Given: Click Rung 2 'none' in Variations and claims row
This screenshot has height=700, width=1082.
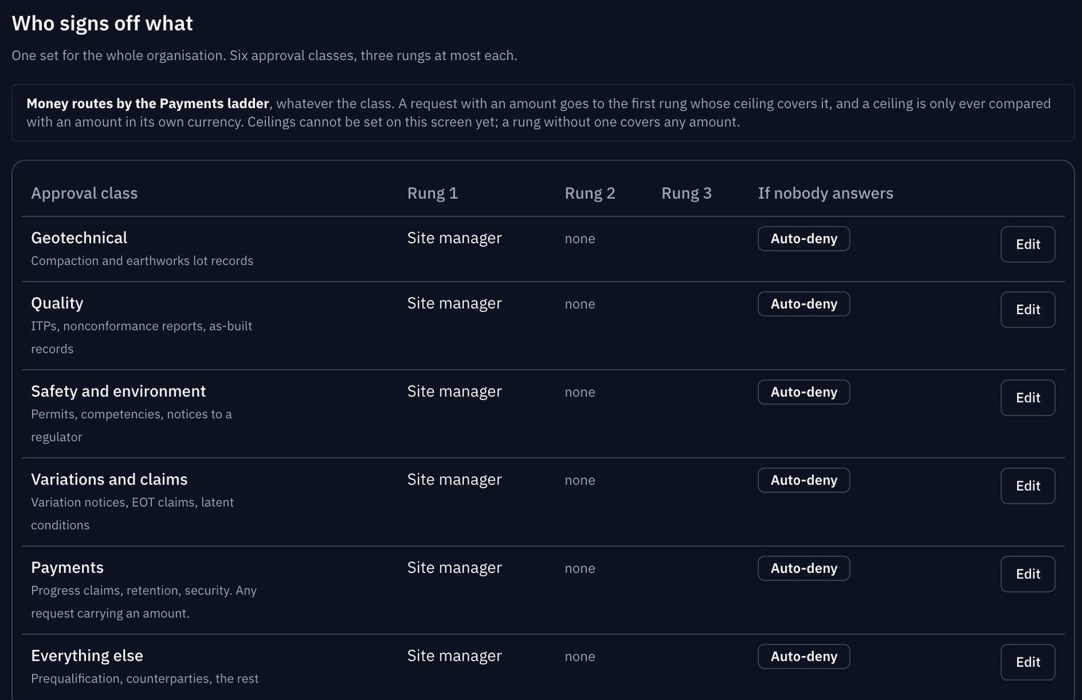Looking at the screenshot, I should pos(580,480).
